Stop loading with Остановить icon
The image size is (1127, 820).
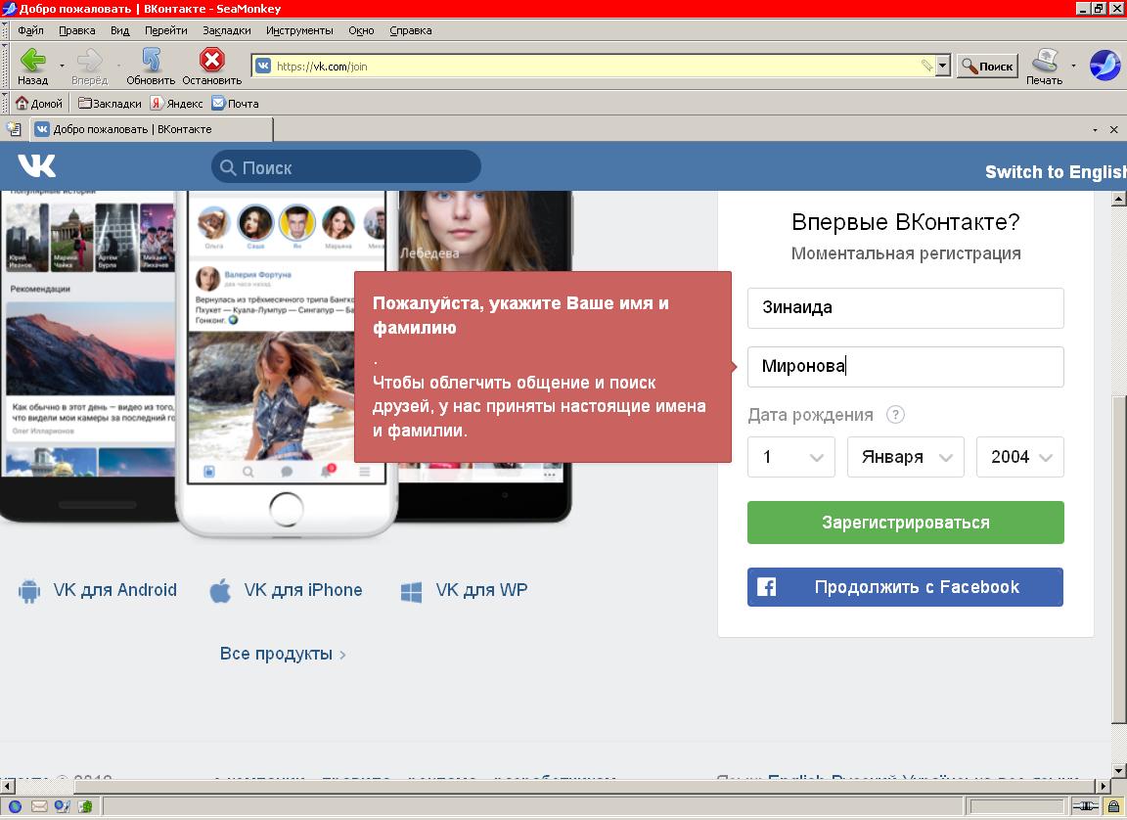click(x=212, y=67)
